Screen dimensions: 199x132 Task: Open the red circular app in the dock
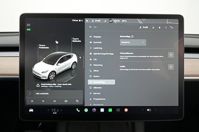[x=126, y=110]
